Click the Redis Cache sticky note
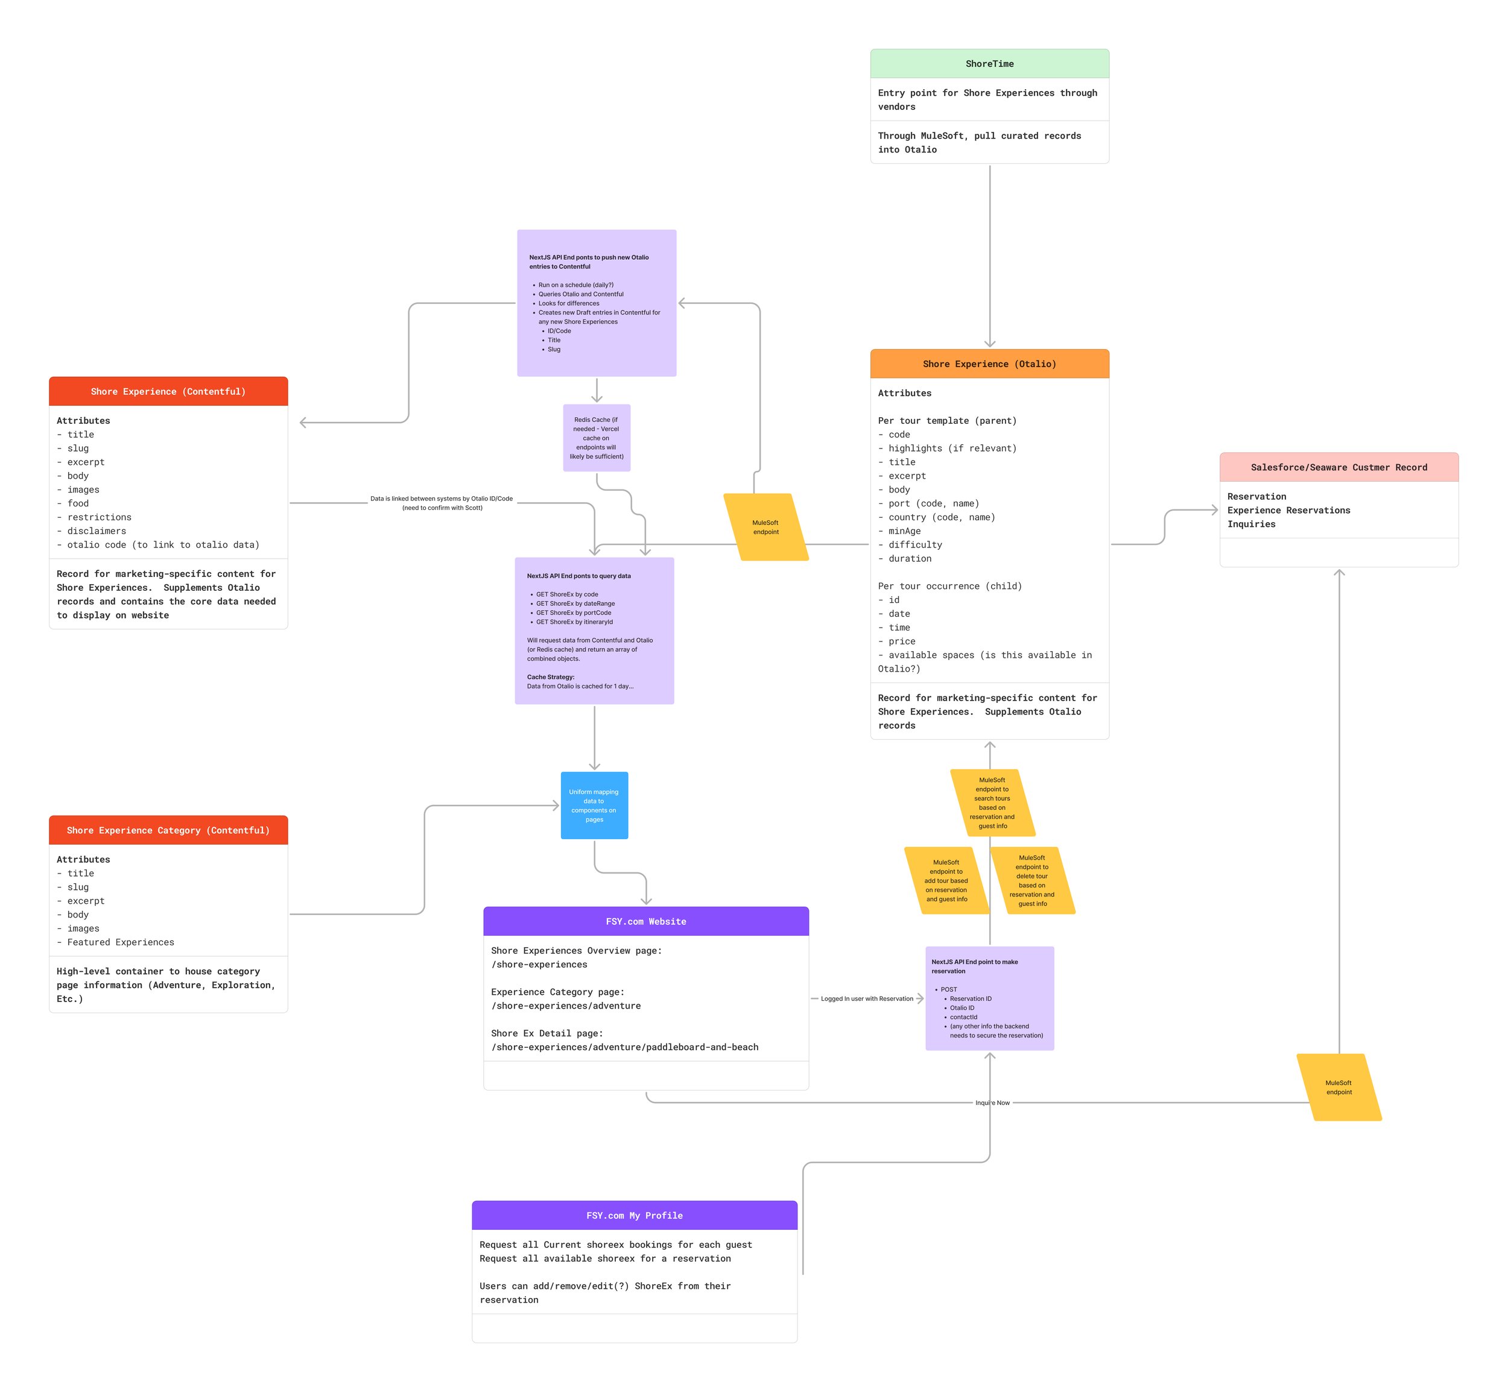The image size is (1508, 1392). click(596, 438)
